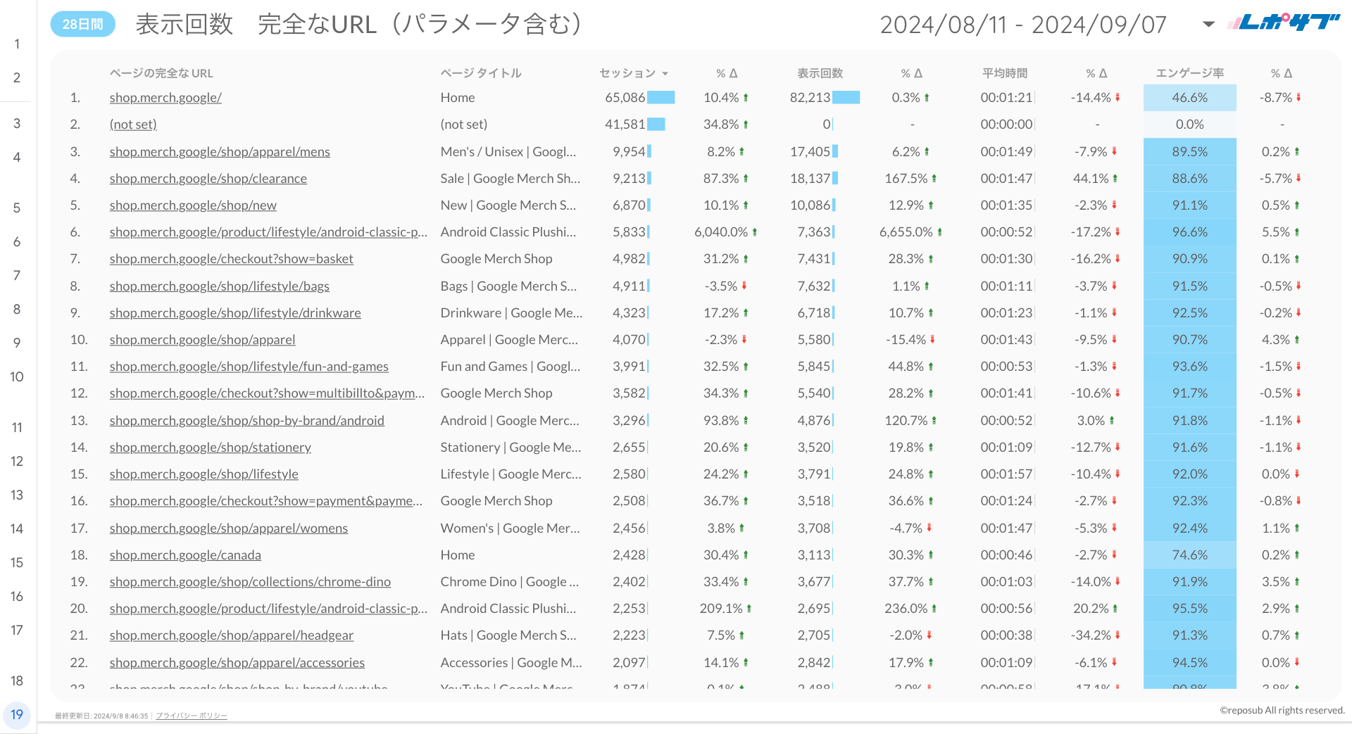Open the date range dropdown arrow
This screenshot has width=1352, height=734.
point(1208,25)
